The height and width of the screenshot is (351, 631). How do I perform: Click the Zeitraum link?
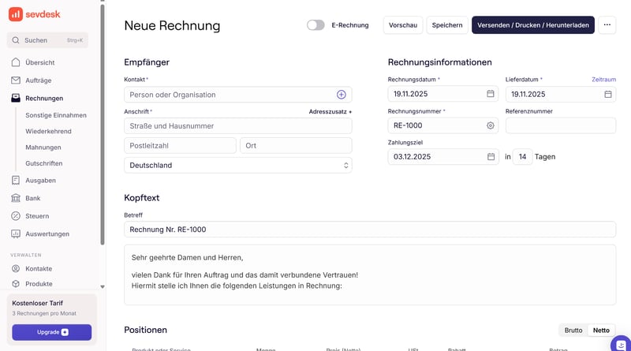[603, 80]
